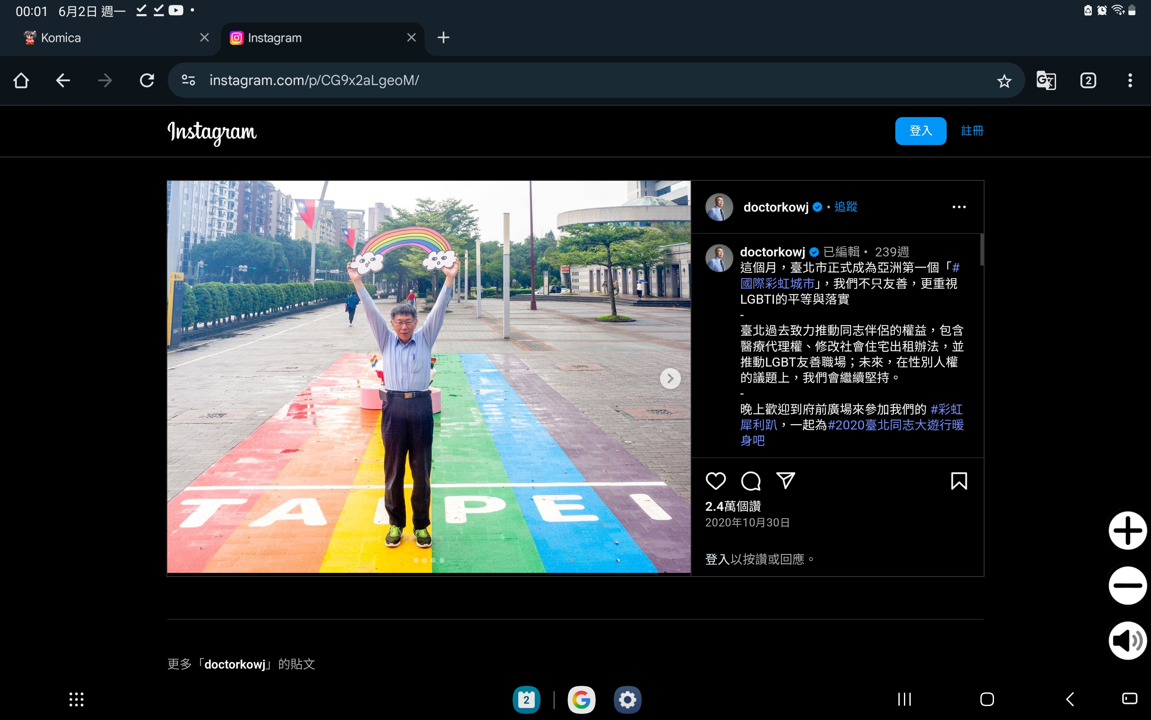Viewport: 1151px width, 720px height.
Task: Close the Instagram tab
Action: [x=411, y=38]
